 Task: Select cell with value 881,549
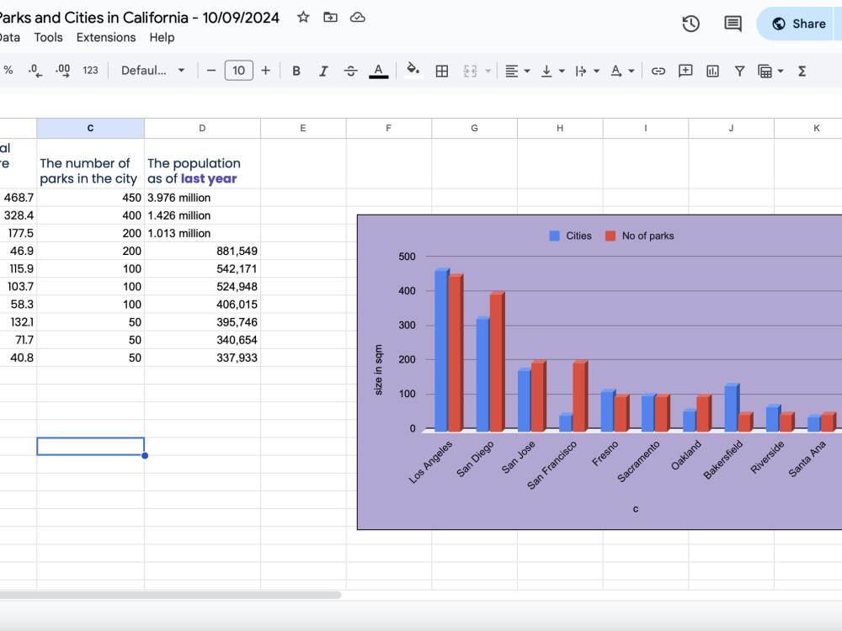pos(202,251)
